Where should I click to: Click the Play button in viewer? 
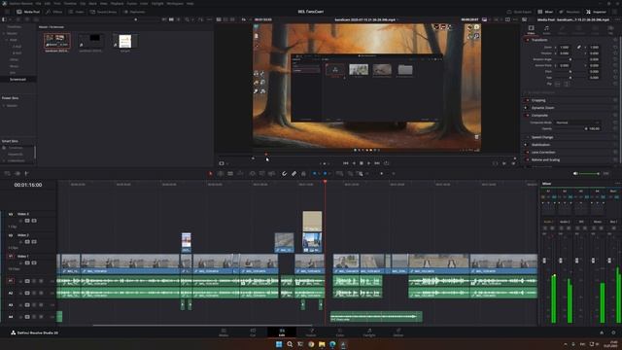tap(369, 163)
